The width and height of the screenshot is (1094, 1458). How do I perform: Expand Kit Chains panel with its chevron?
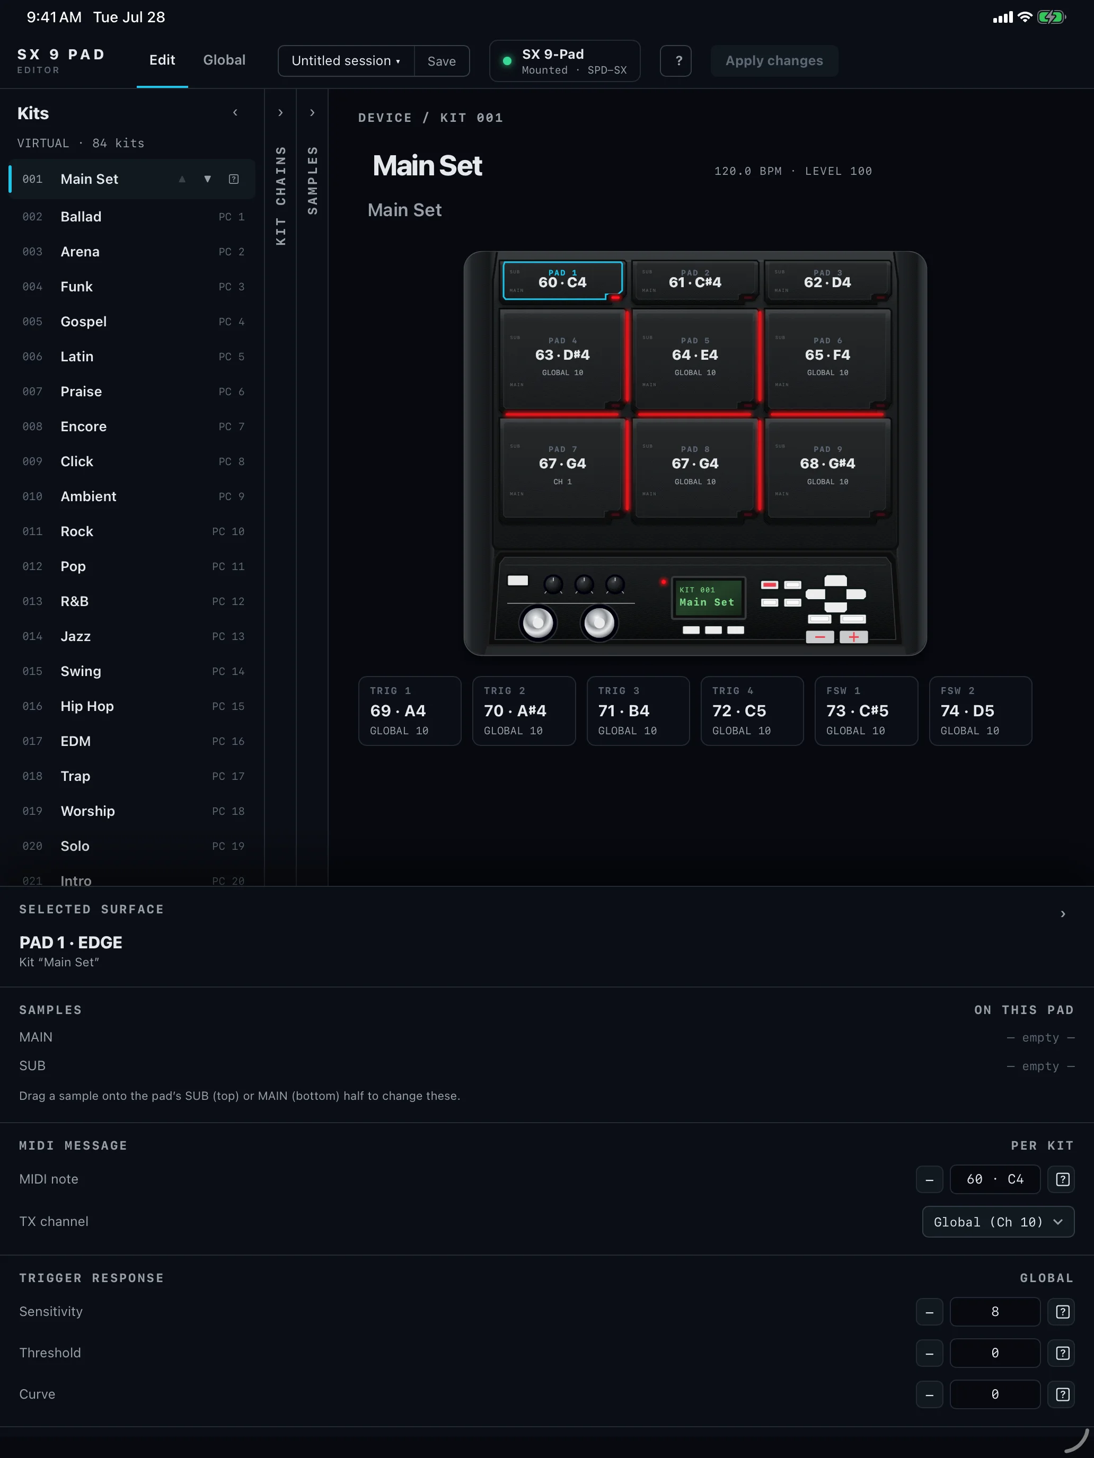pyautogui.click(x=280, y=113)
